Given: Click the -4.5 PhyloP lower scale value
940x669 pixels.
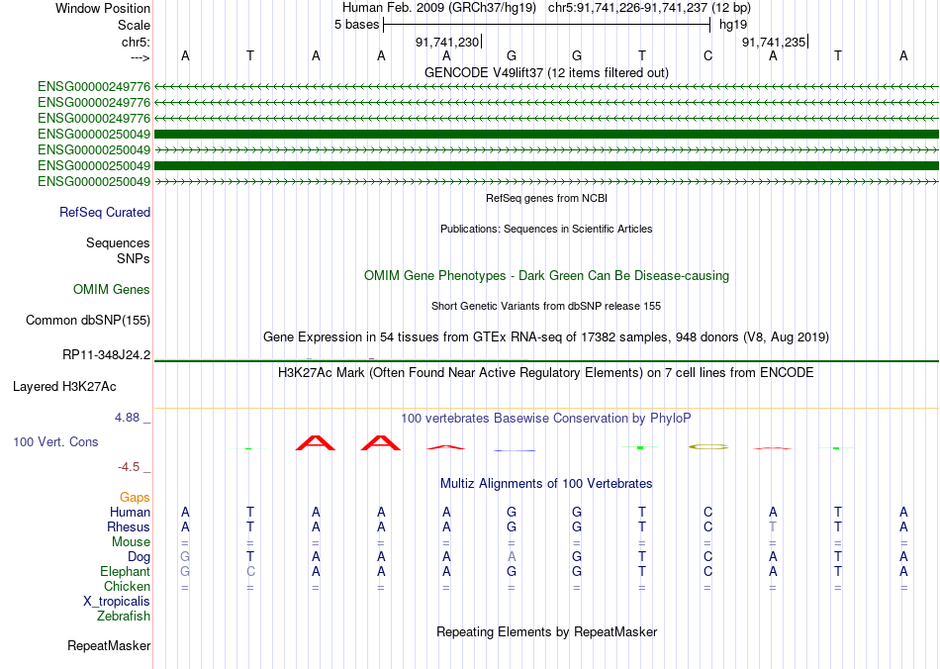Looking at the screenshot, I should point(129,467).
